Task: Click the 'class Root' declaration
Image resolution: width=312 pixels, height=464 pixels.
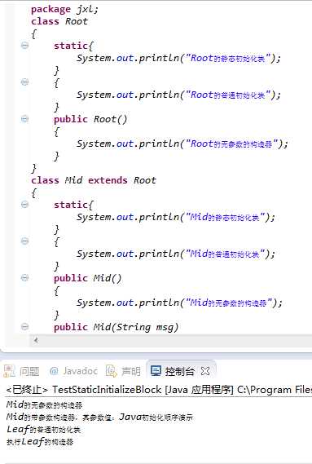Action: (x=59, y=21)
